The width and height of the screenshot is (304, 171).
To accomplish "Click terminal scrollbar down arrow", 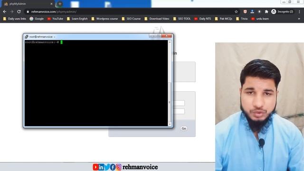I will (x=170, y=124).
